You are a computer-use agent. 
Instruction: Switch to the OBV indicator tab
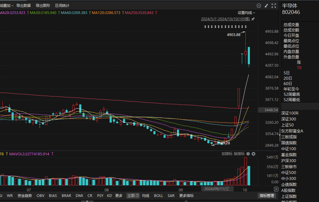(x=41, y=196)
